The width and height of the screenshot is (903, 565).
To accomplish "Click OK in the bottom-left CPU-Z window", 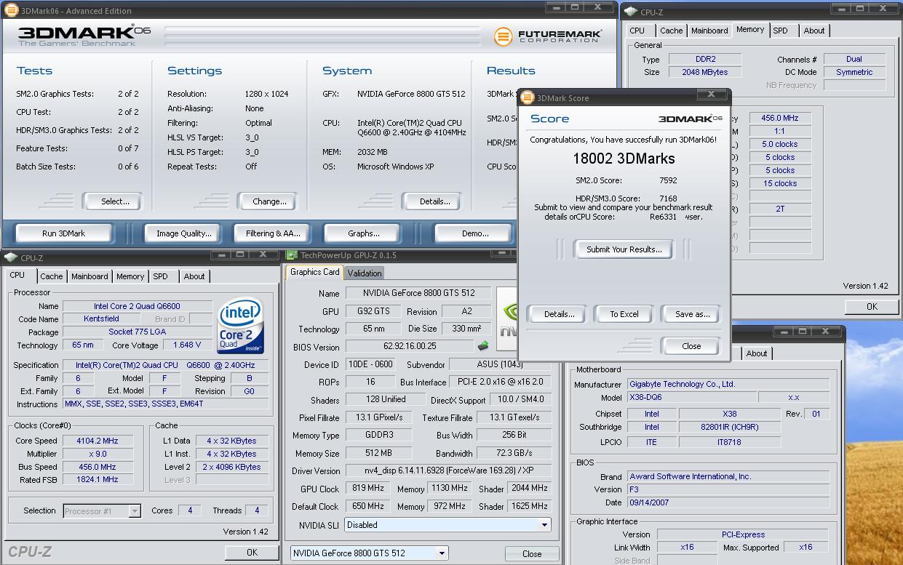I will click(252, 552).
